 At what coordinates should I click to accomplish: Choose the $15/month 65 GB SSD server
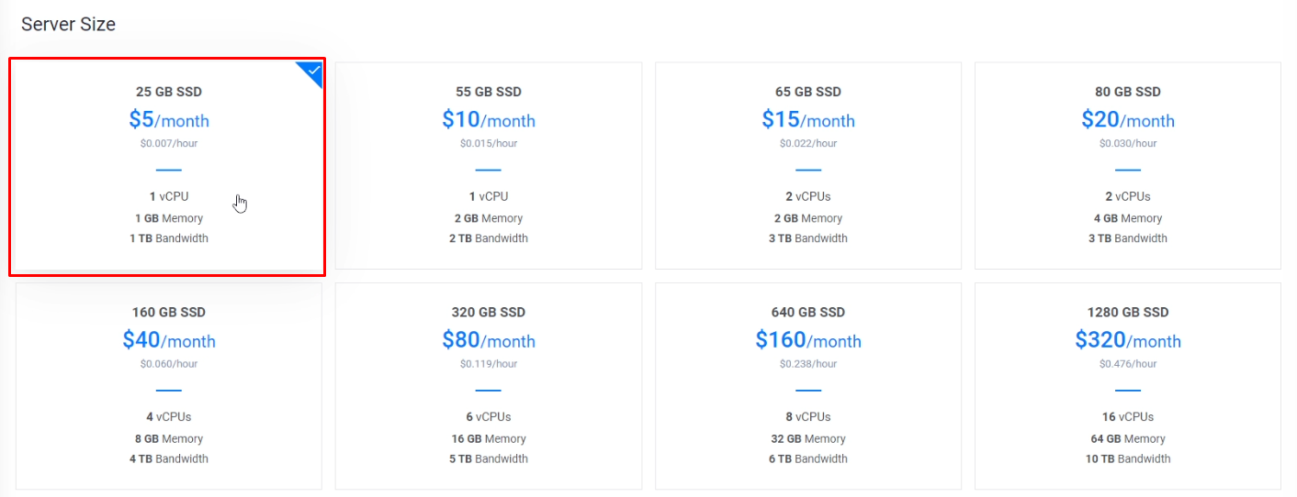click(807, 165)
